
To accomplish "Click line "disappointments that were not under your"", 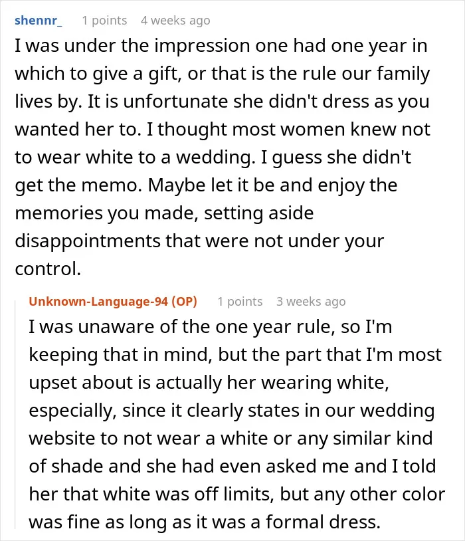I will (199, 241).
